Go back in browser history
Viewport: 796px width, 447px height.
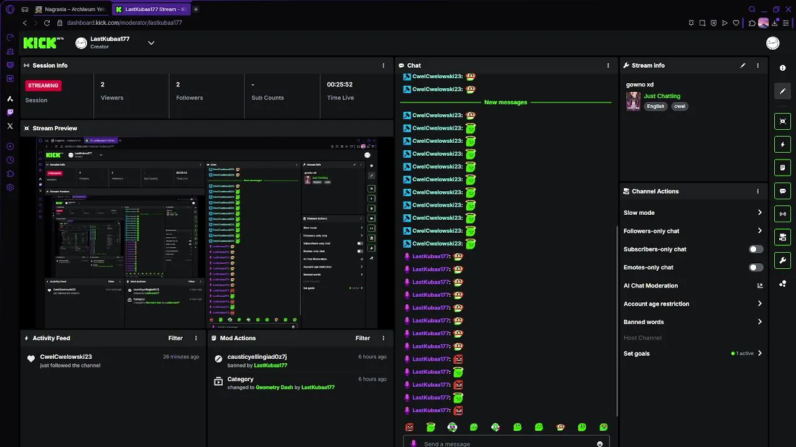(x=25, y=23)
